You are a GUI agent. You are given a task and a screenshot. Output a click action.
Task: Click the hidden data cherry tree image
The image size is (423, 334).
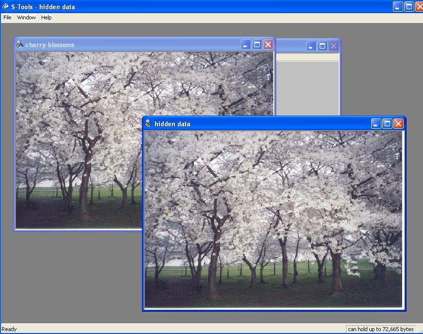274,219
